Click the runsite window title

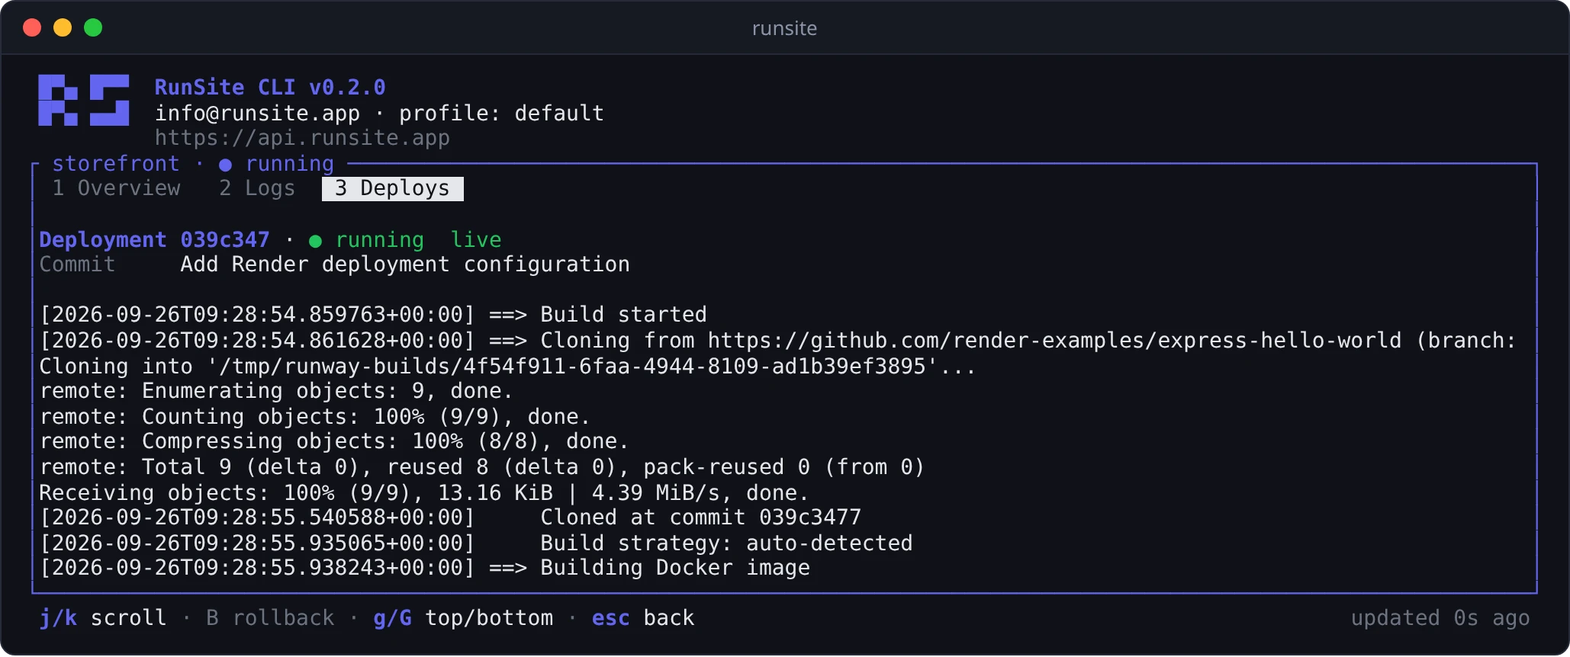(x=784, y=28)
